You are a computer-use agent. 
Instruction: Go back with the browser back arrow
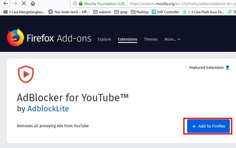click(6, 3)
